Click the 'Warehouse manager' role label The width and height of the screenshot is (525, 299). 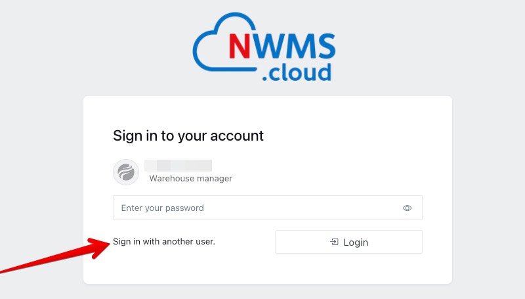[x=191, y=178]
